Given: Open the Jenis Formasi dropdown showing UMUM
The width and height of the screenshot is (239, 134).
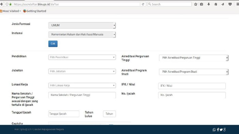Looking at the screenshot, I should [x=82, y=25].
